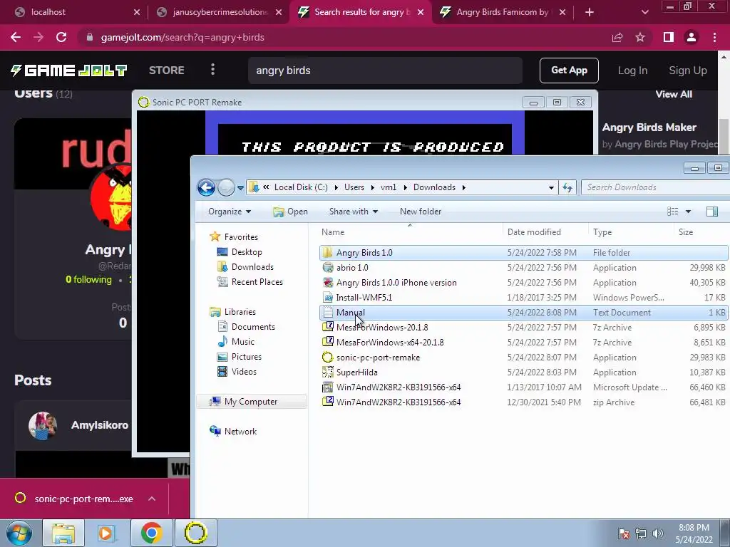Open Windows Explorer from the taskbar
The image size is (730, 547).
(x=63, y=533)
